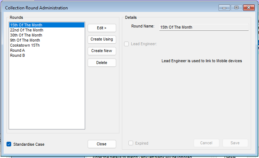The image size is (259, 158).
Task: Maximize the Collection Round Administration window
Action: pyautogui.click(x=236, y=8)
